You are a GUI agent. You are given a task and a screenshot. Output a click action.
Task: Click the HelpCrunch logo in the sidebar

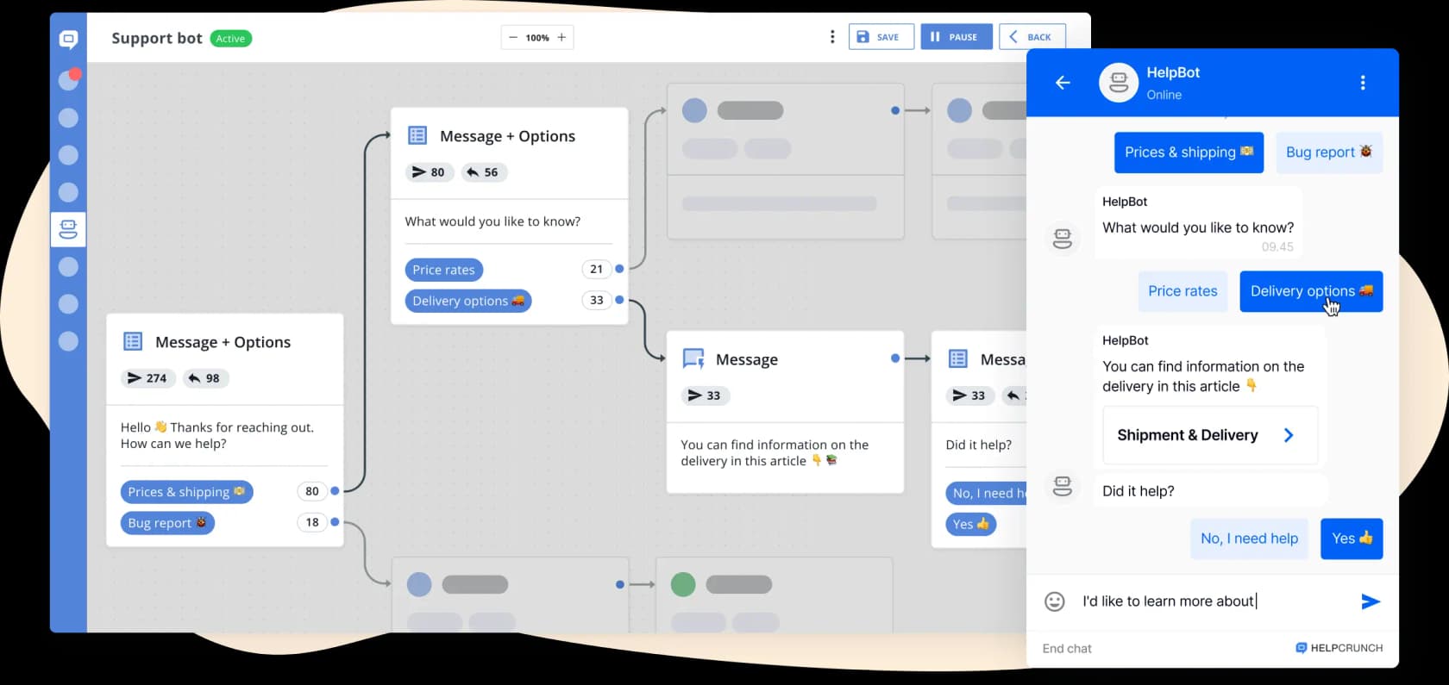[68, 39]
